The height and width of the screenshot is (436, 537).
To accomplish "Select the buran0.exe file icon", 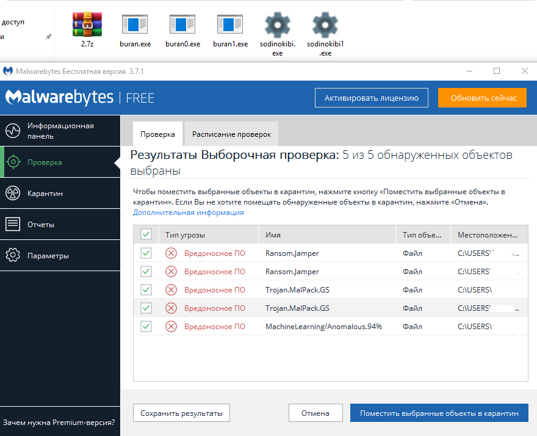I will point(182,24).
